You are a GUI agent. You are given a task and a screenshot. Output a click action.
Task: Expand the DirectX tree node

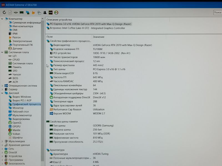click(2, 152)
